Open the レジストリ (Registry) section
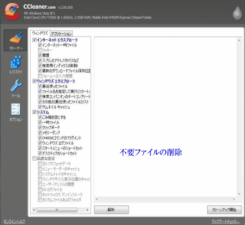This screenshot has height=225, width=245. [16, 64]
